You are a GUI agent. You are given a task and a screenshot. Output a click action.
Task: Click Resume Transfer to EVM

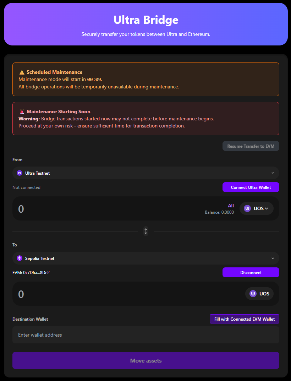point(251,146)
